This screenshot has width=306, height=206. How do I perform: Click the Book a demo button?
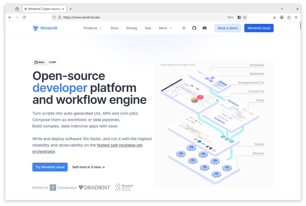pos(228,28)
